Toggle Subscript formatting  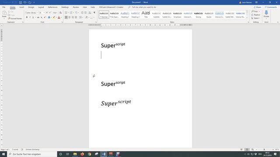pyautogui.click(x=42, y=17)
